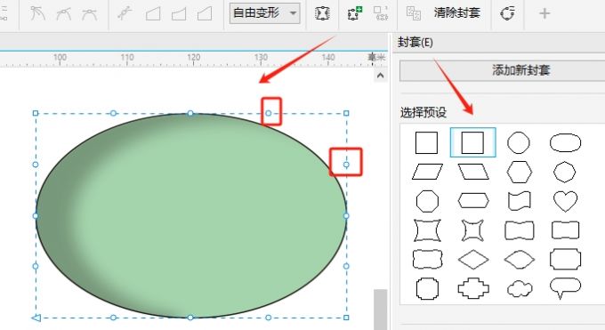Image resolution: width=605 pixels, height=330 pixels.
Task: Select the circle envelope preset
Action: pos(519,143)
